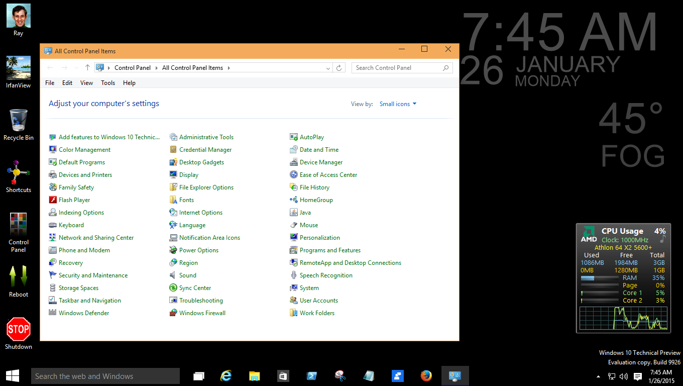Open the File History link
Image resolution: width=683 pixels, height=386 pixels.
pyautogui.click(x=314, y=187)
